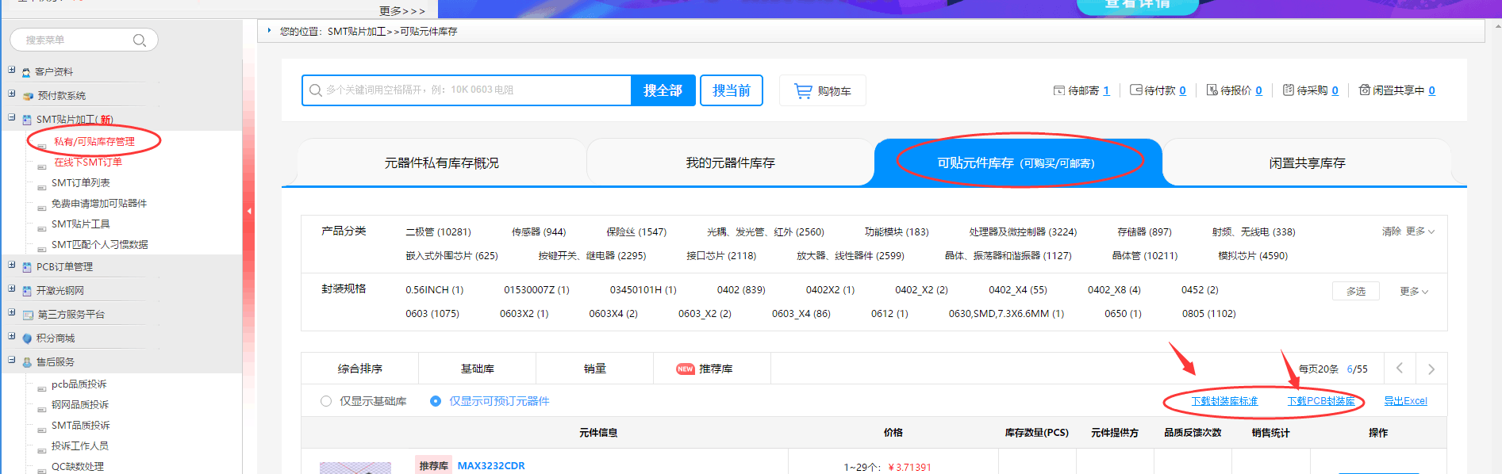1502x474 pixels.
Task: Expand 更多 in the 封装规格 row
Action: click(1413, 292)
